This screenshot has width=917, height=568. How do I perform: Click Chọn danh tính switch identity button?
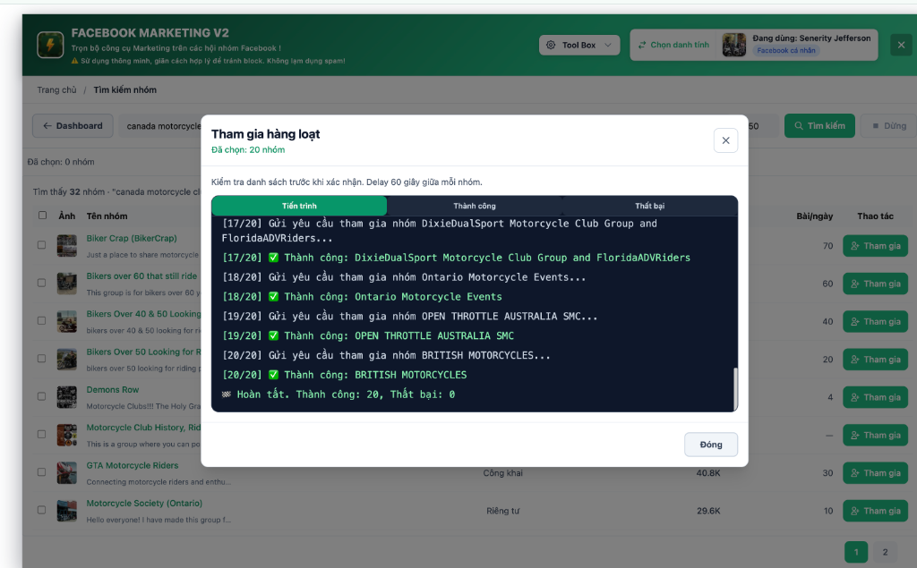point(673,45)
